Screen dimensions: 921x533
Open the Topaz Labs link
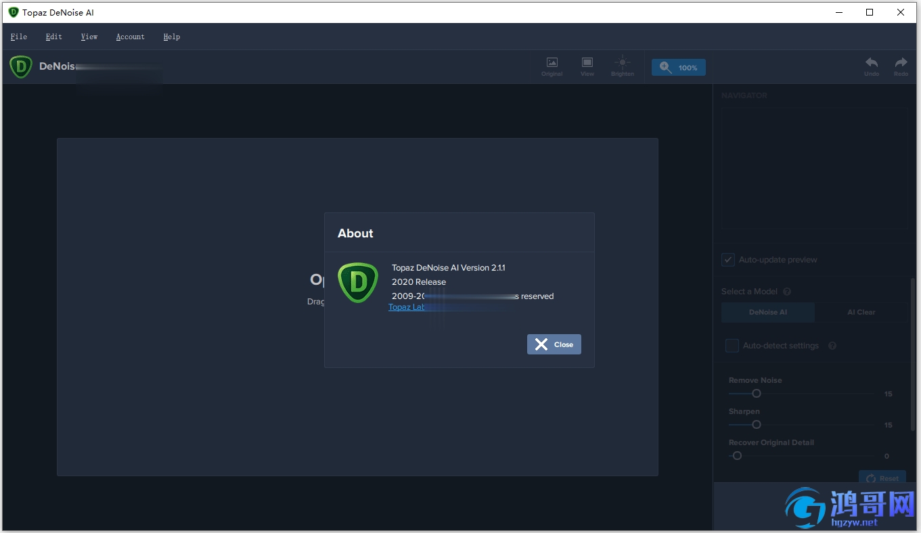(407, 307)
